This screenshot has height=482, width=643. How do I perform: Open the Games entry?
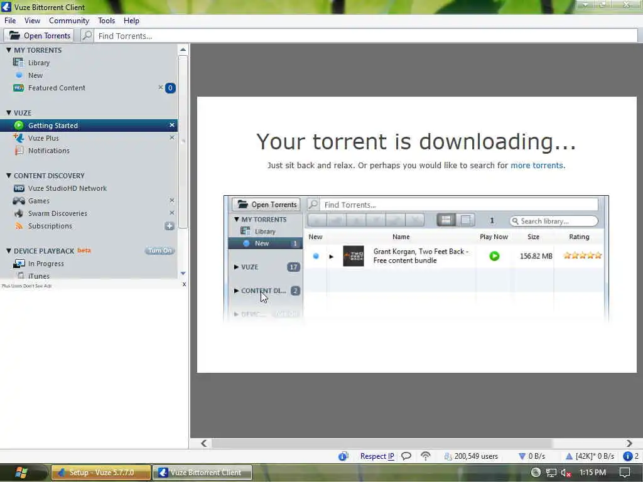[x=38, y=201]
